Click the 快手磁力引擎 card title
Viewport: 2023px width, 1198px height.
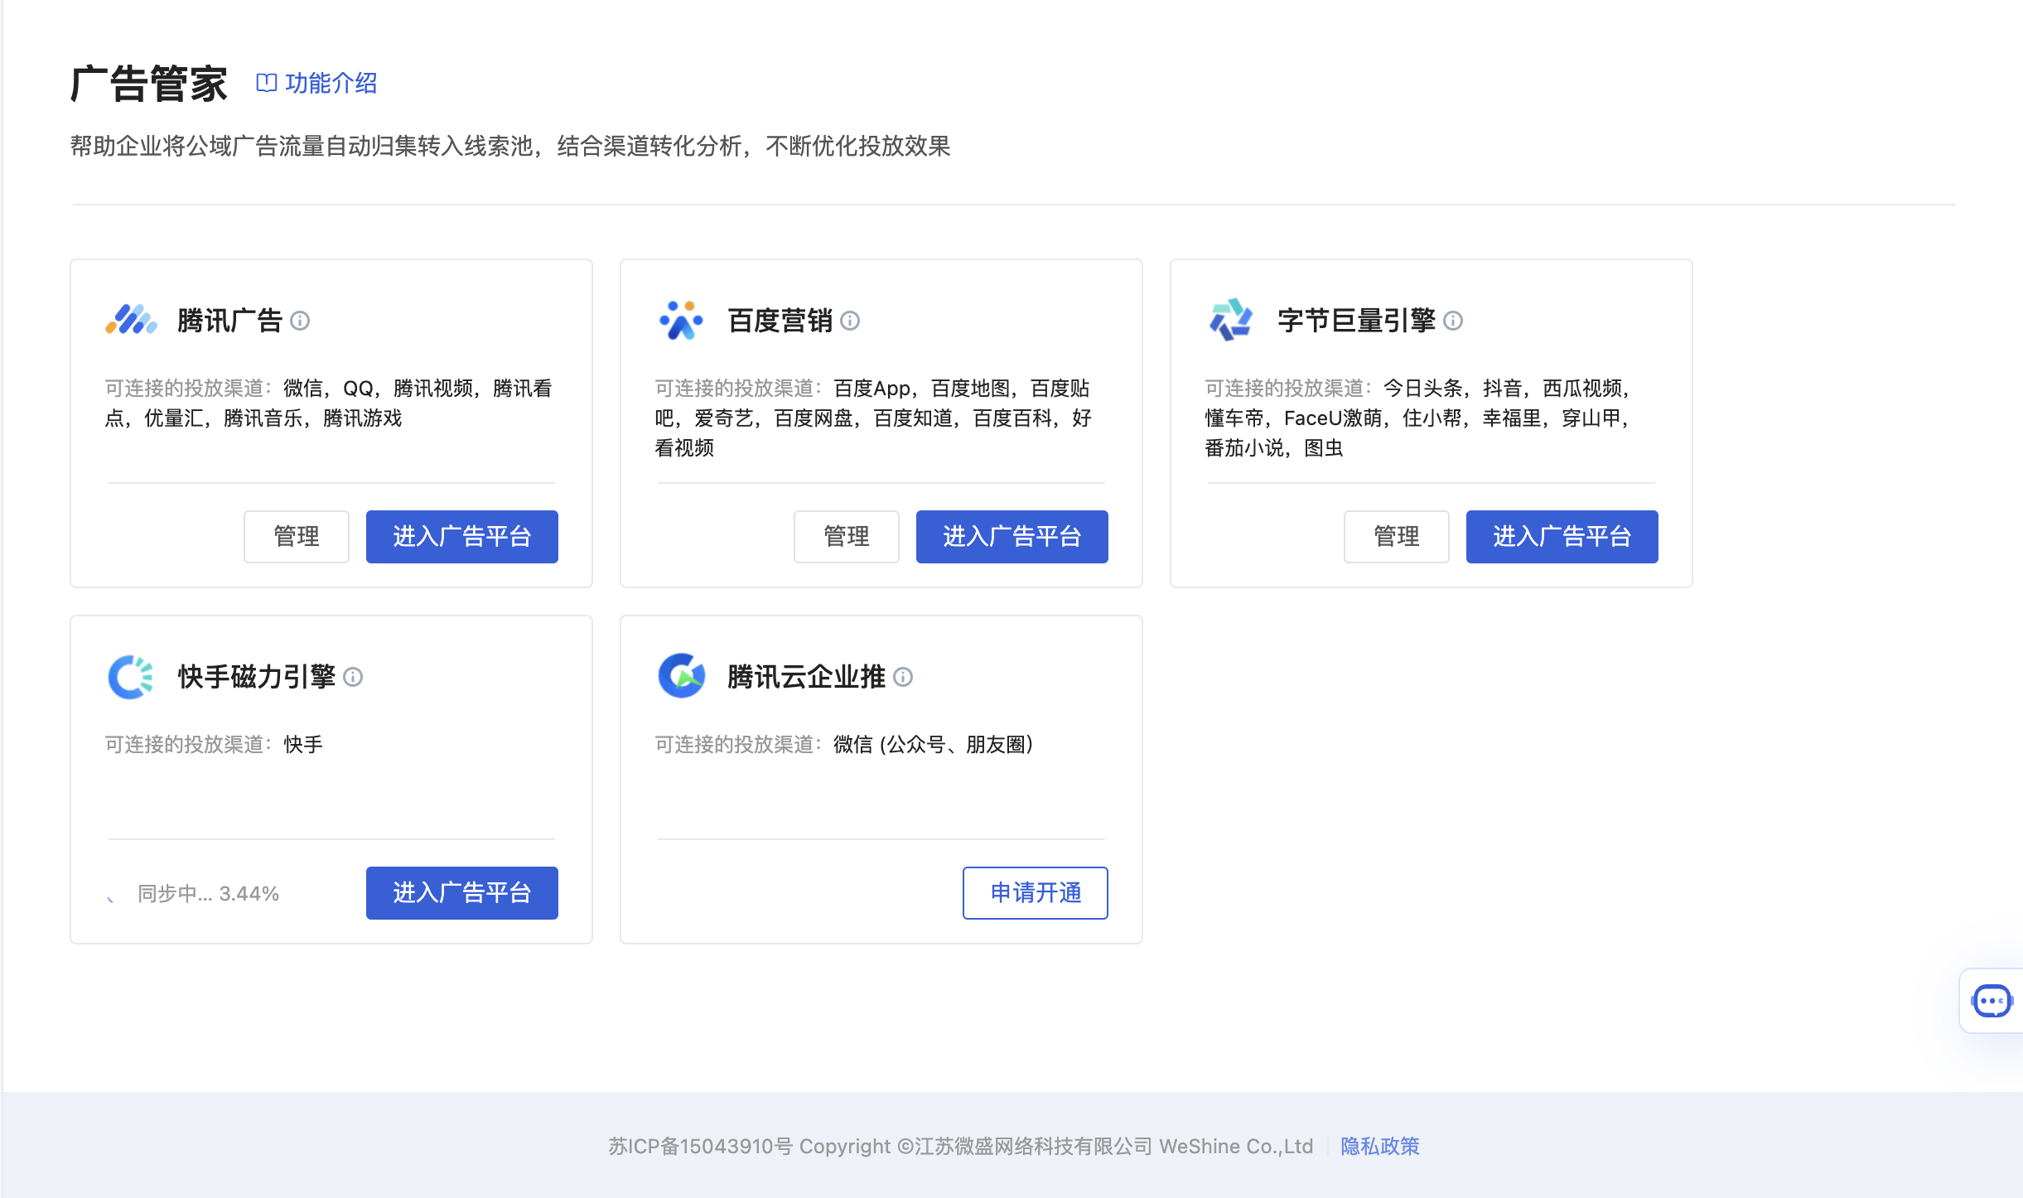[x=257, y=677]
